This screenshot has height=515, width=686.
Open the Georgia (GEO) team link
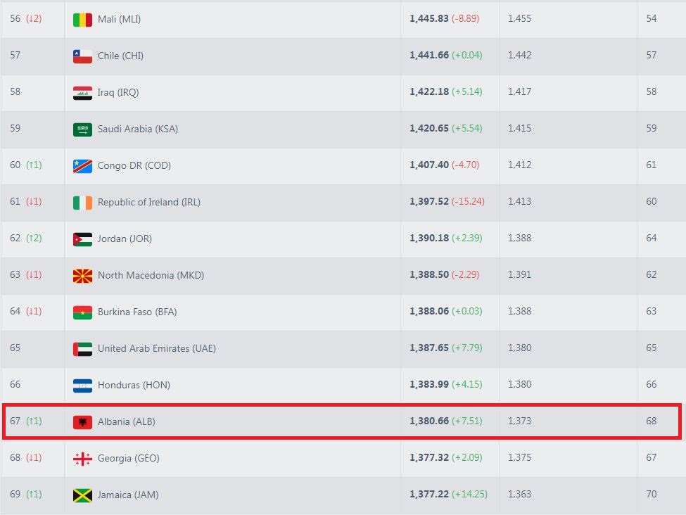coord(128,458)
